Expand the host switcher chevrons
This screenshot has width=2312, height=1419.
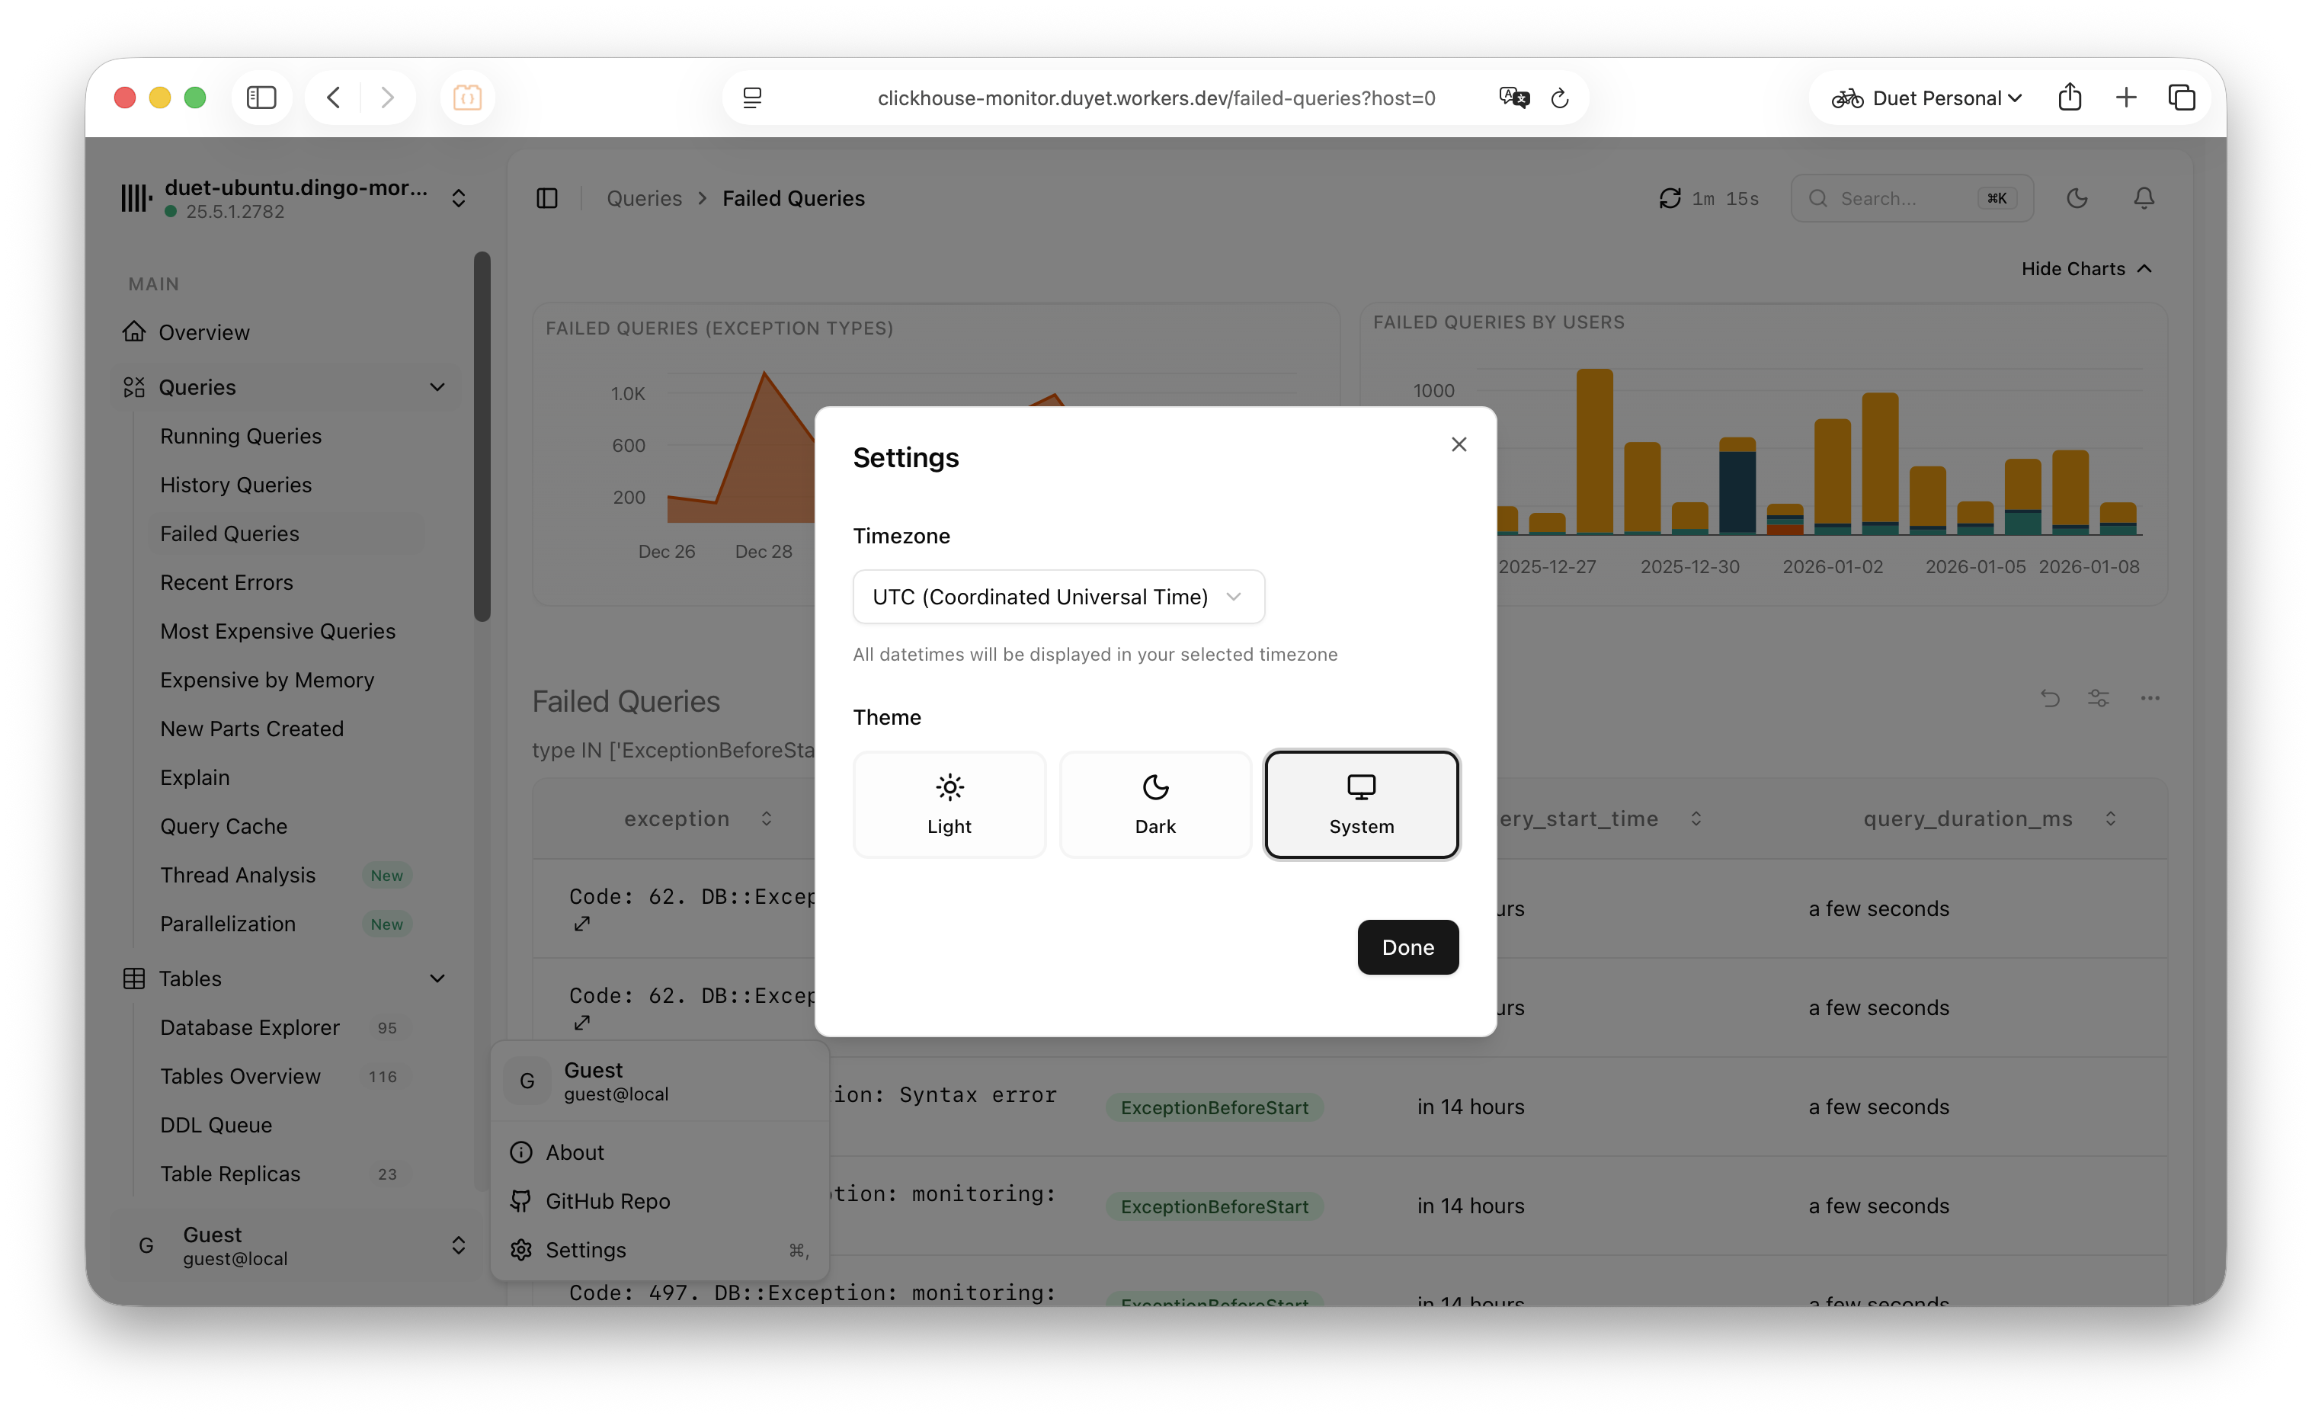[x=458, y=198]
